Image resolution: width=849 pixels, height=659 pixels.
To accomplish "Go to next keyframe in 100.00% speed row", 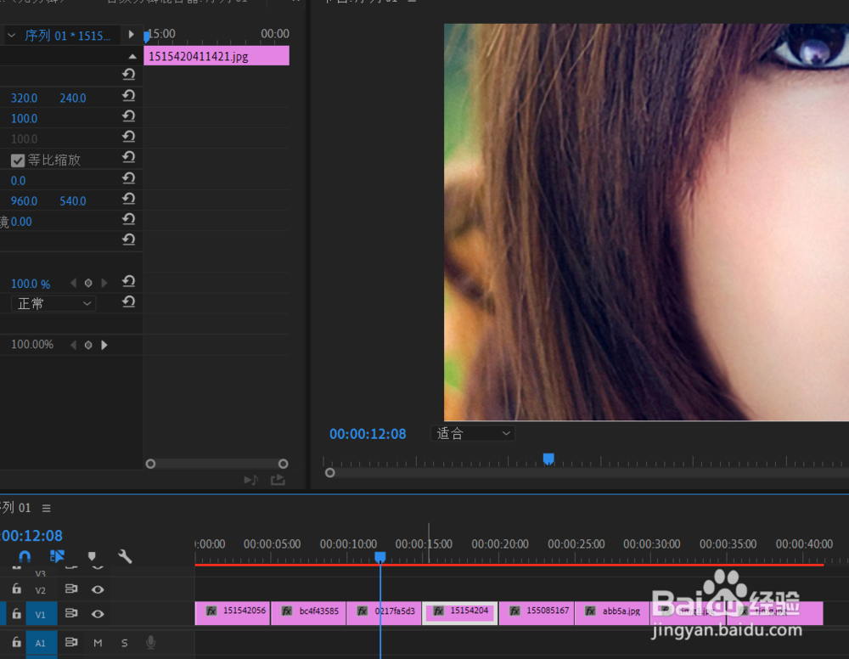I will (104, 345).
